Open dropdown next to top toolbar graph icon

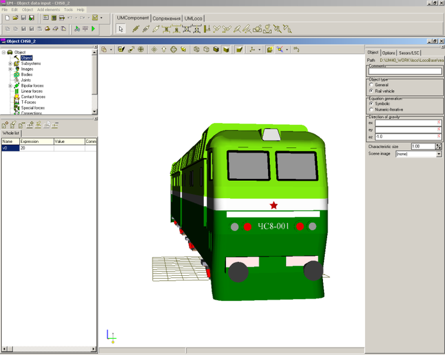[101, 18]
